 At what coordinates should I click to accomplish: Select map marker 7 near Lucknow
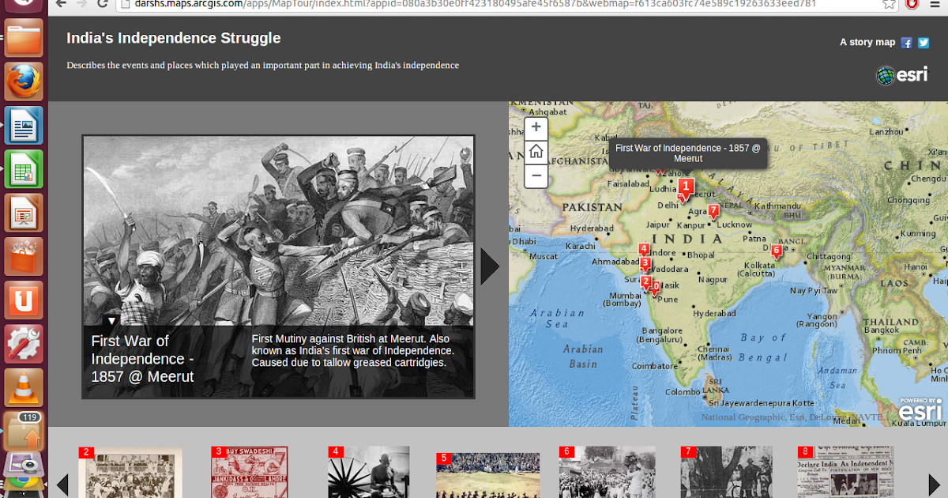[713, 211]
